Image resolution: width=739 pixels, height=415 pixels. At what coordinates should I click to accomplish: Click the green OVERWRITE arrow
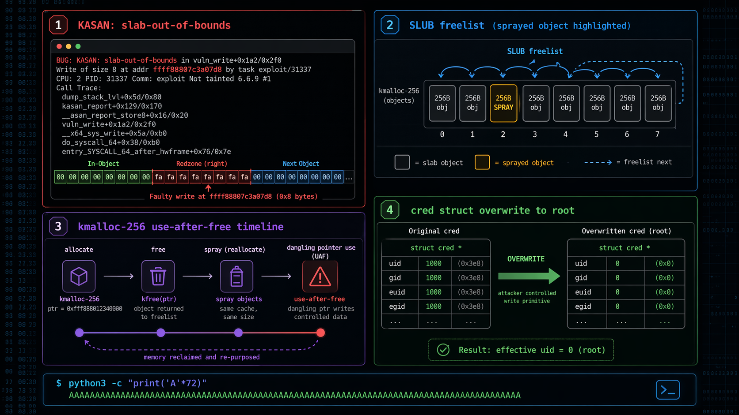(529, 276)
